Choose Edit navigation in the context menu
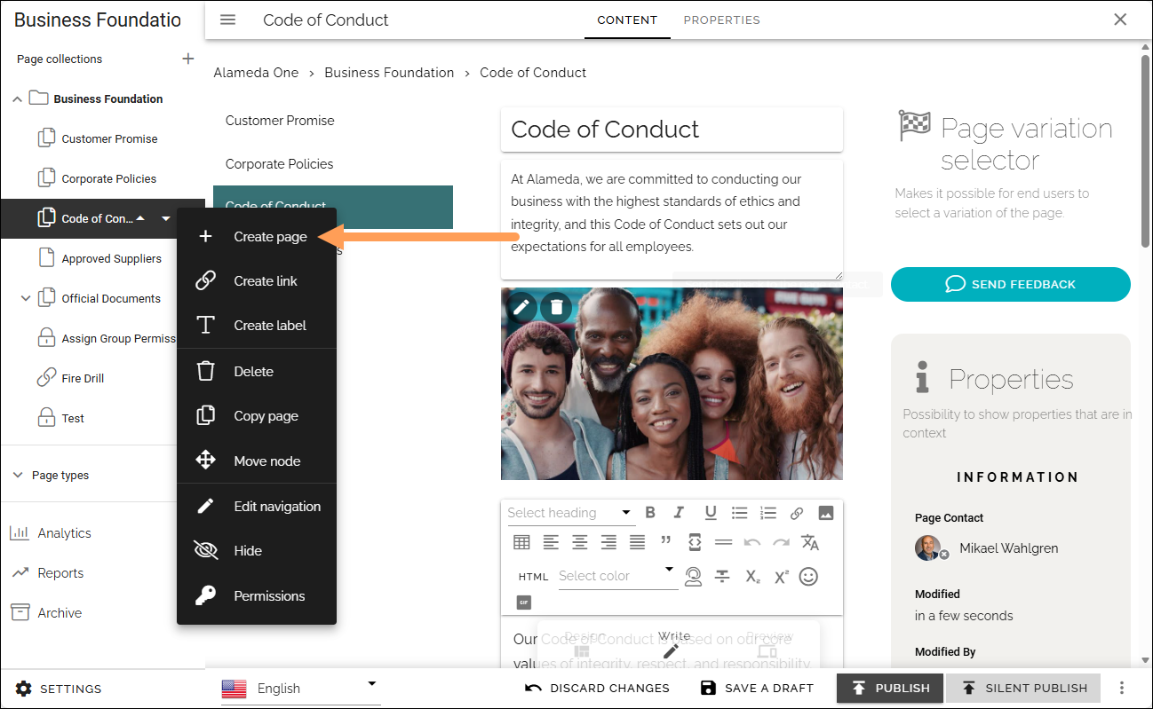Screen dimensions: 1153x709 [x=257, y=507]
